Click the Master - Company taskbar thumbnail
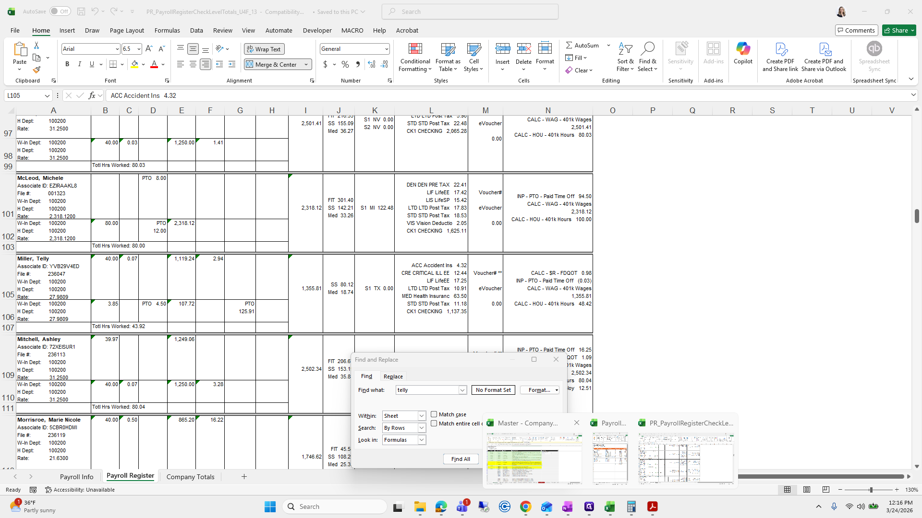Screen dimensions: 922x518 click(x=534, y=458)
